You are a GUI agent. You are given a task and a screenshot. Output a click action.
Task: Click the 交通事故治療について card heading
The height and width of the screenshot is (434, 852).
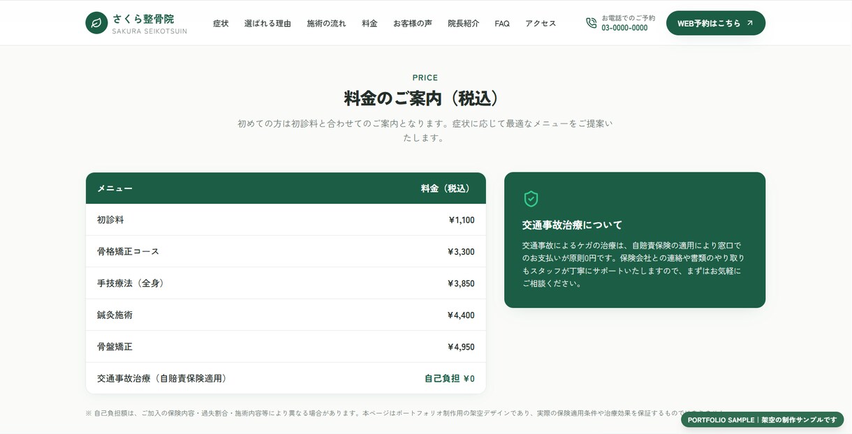[x=573, y=225]
